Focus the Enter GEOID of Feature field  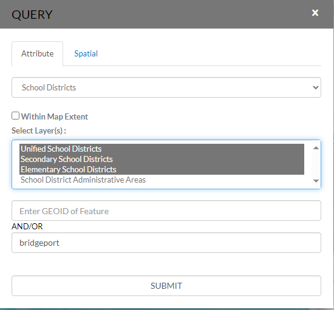[x=166, y=211]
